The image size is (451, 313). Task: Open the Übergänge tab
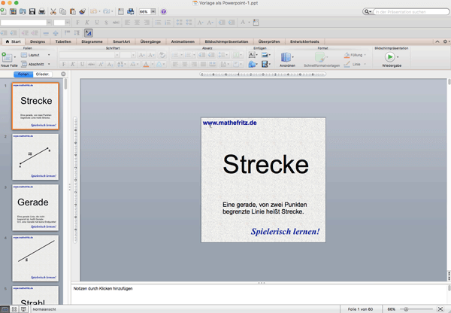(150, 41)
